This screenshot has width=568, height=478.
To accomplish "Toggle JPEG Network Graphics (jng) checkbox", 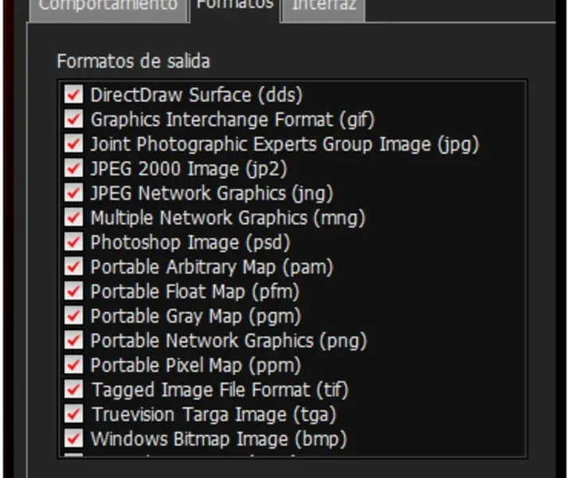I will coord(74,193).
